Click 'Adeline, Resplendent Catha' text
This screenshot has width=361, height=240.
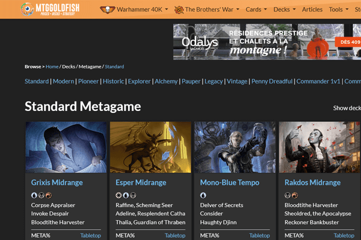pos(150,214)
